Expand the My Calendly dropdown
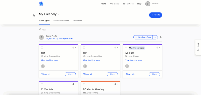The width and height of the screenshot is (201, 95). tap(49, 14)
